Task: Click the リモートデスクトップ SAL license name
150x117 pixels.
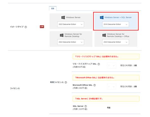Action: [x=84, y=64]
